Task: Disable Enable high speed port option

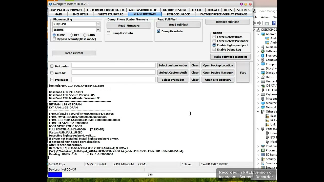Action: 214,45
